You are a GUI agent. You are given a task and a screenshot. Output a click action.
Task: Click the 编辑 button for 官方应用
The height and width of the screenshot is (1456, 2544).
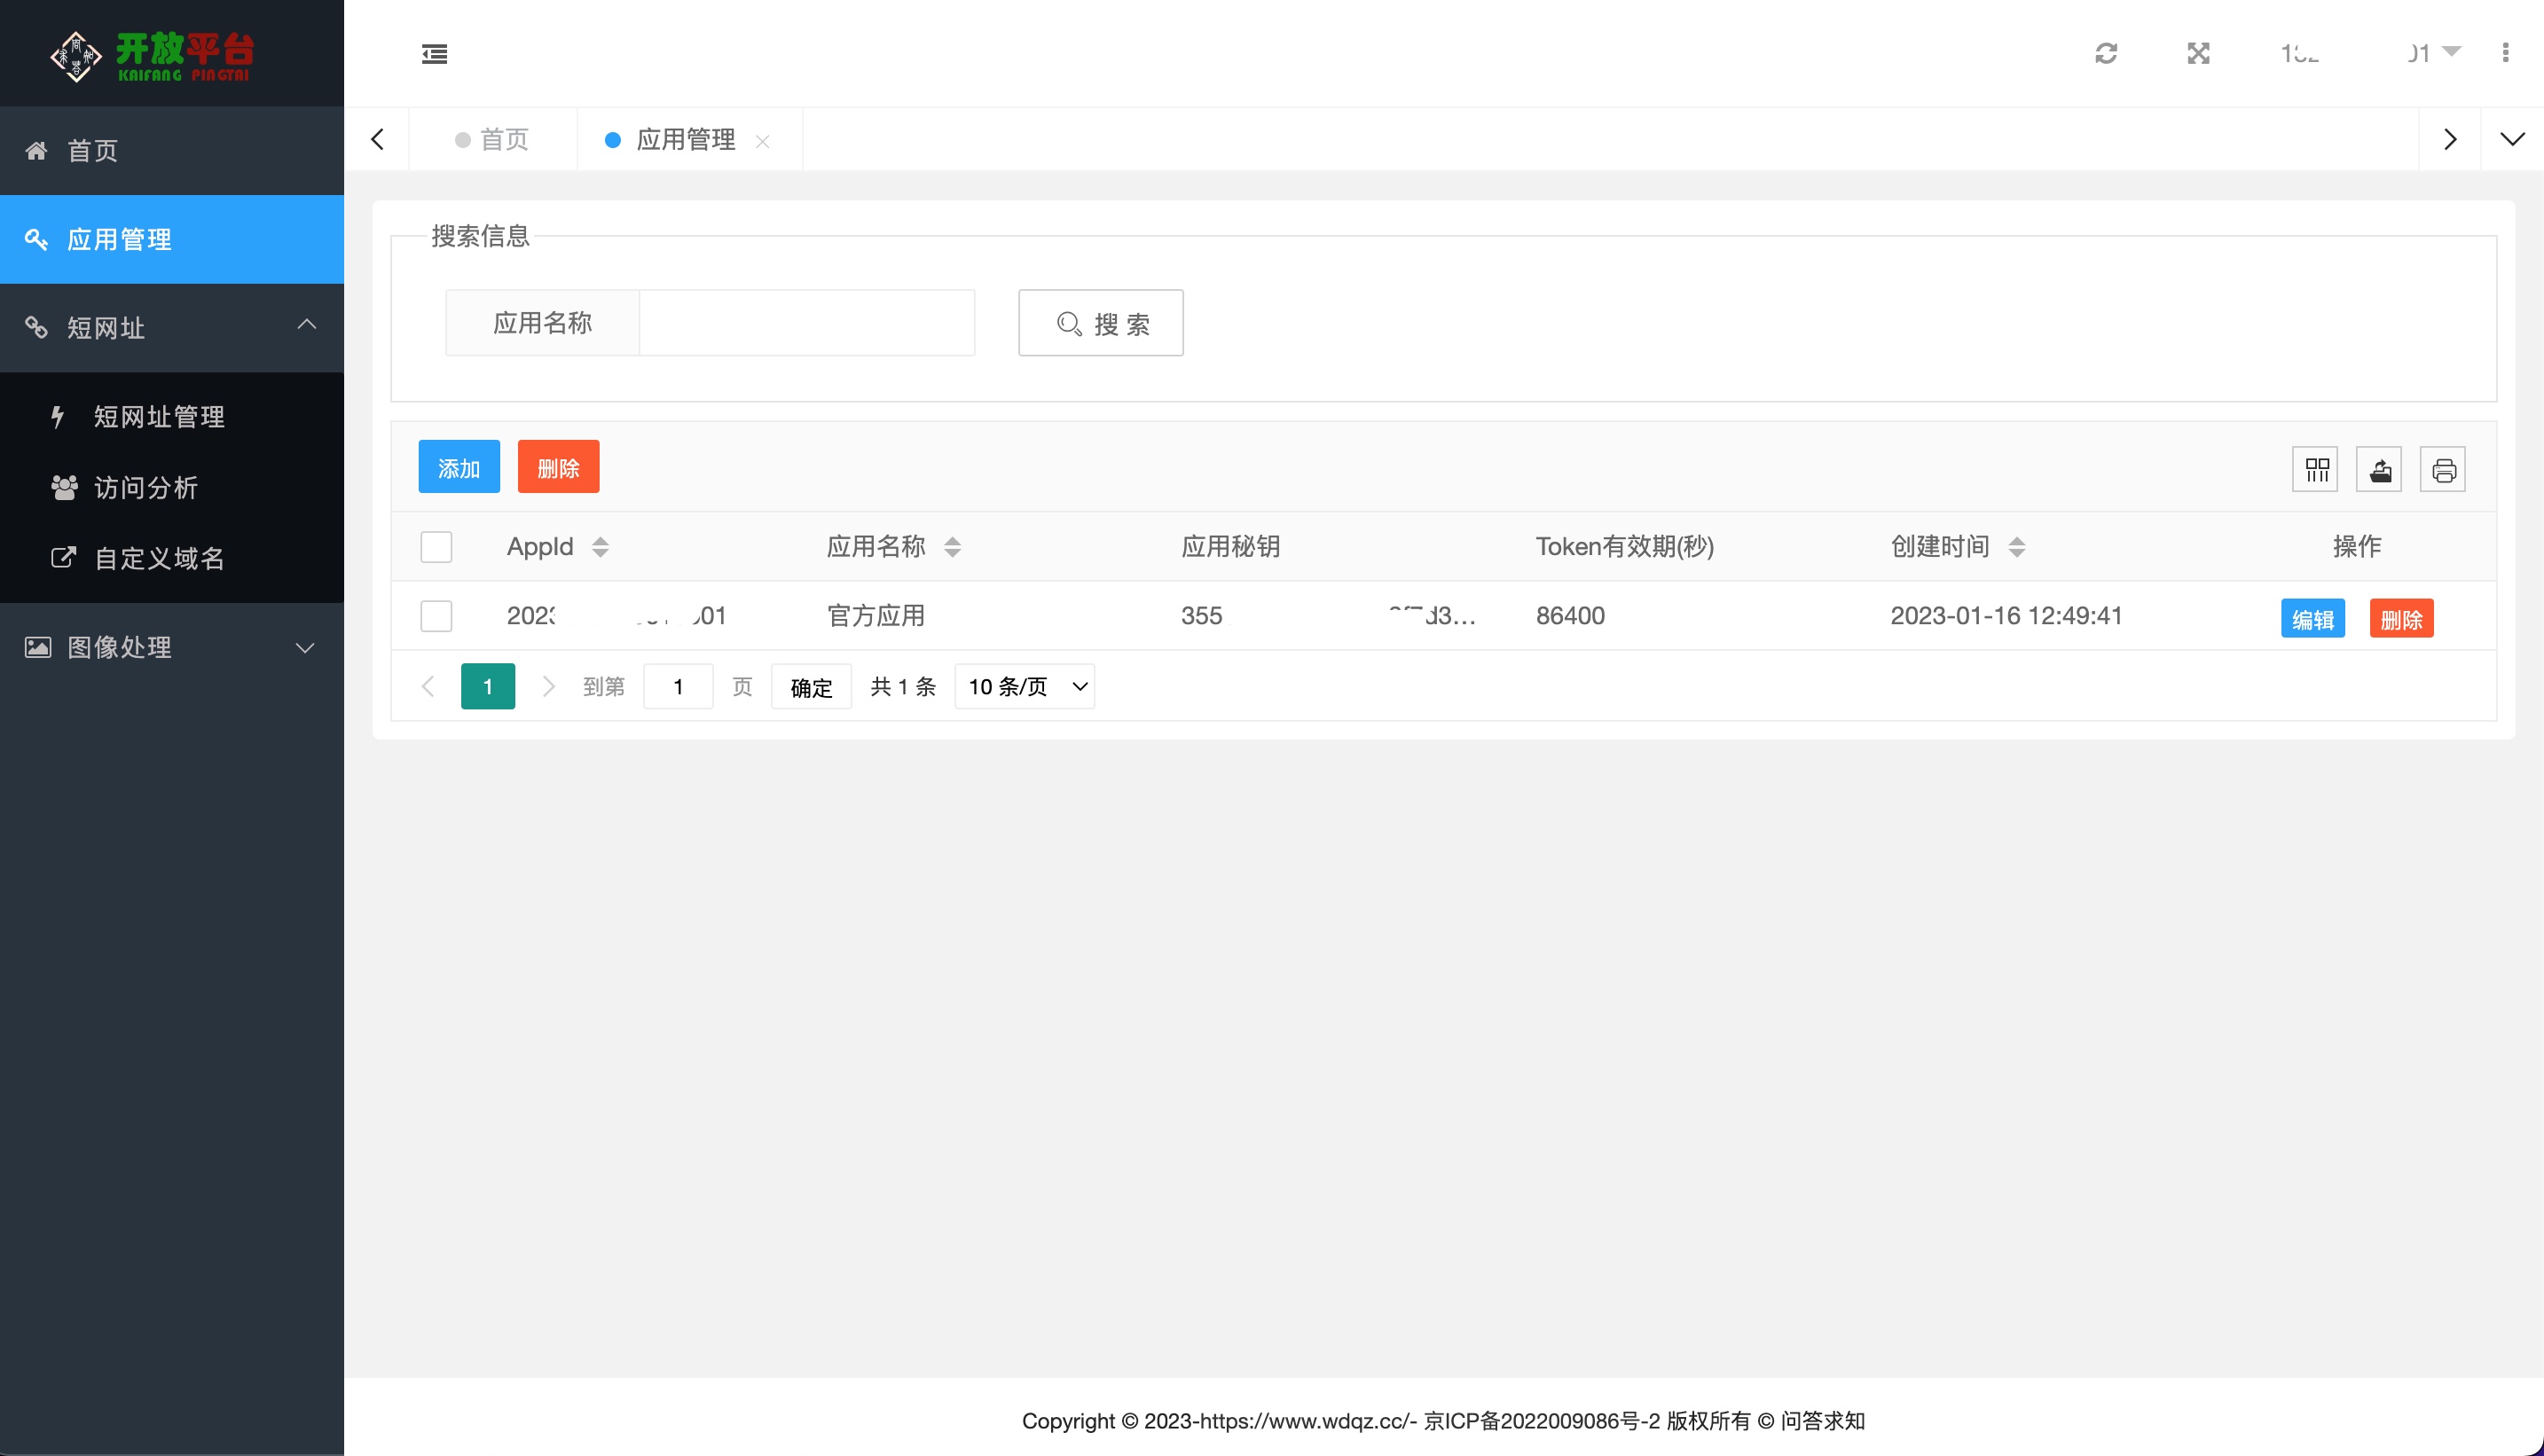coord(2312,619)
